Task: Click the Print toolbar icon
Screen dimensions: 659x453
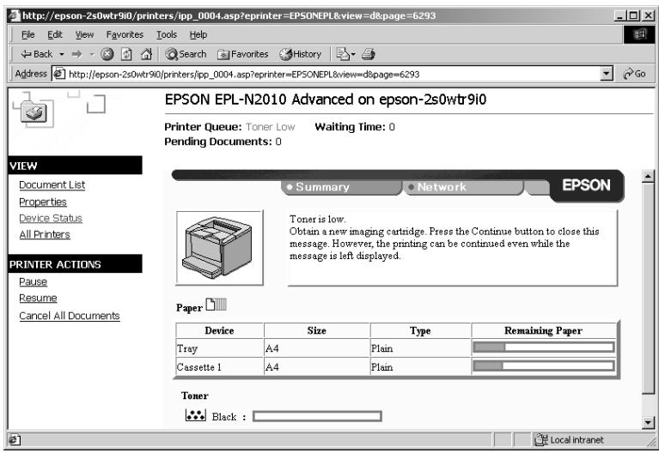Action: point(369,54)
